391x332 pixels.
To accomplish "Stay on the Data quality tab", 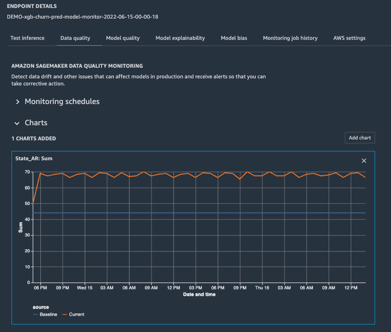I will [x=75, y=38].
